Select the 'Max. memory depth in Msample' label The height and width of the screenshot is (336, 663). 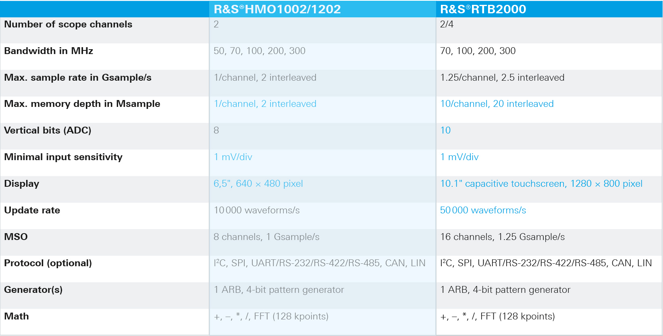coord(82,104)
